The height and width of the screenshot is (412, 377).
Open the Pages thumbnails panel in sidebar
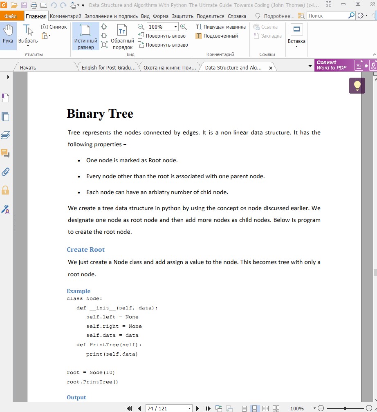(6, 116)
